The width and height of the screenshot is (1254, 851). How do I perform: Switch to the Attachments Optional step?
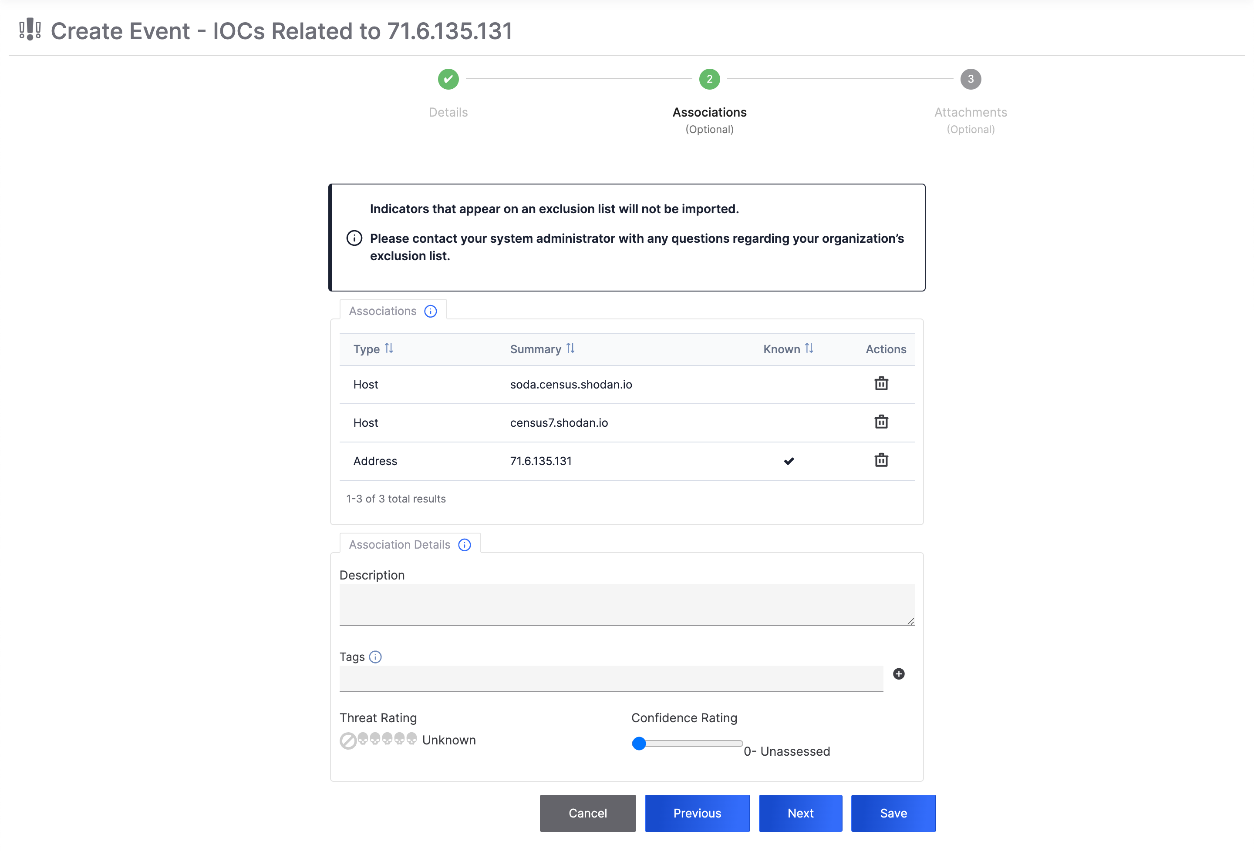coord(970,79)
